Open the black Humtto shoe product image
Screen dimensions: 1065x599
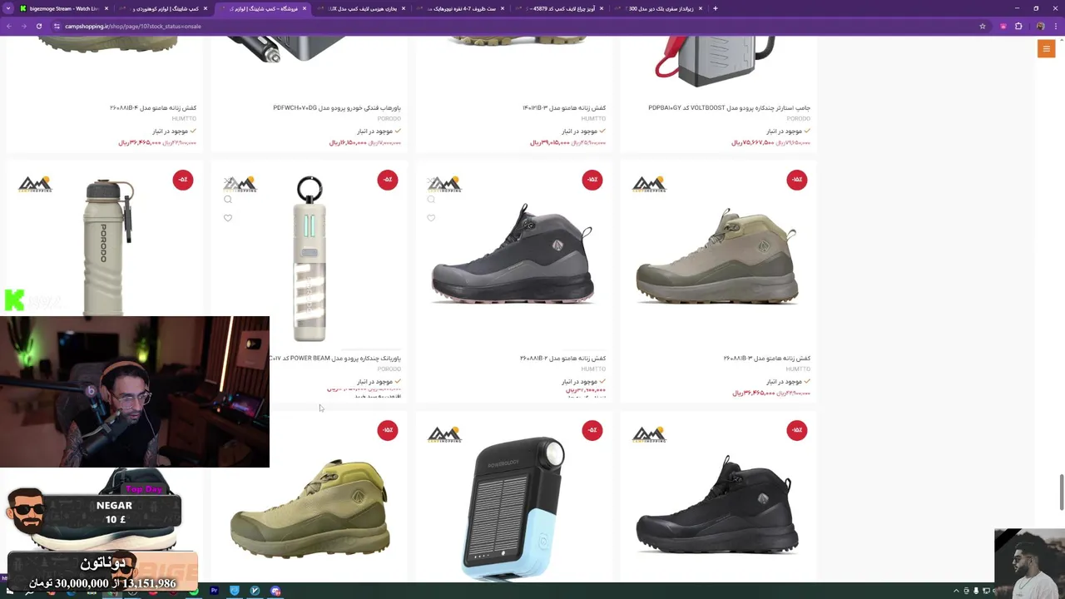[x=717, y=504]
